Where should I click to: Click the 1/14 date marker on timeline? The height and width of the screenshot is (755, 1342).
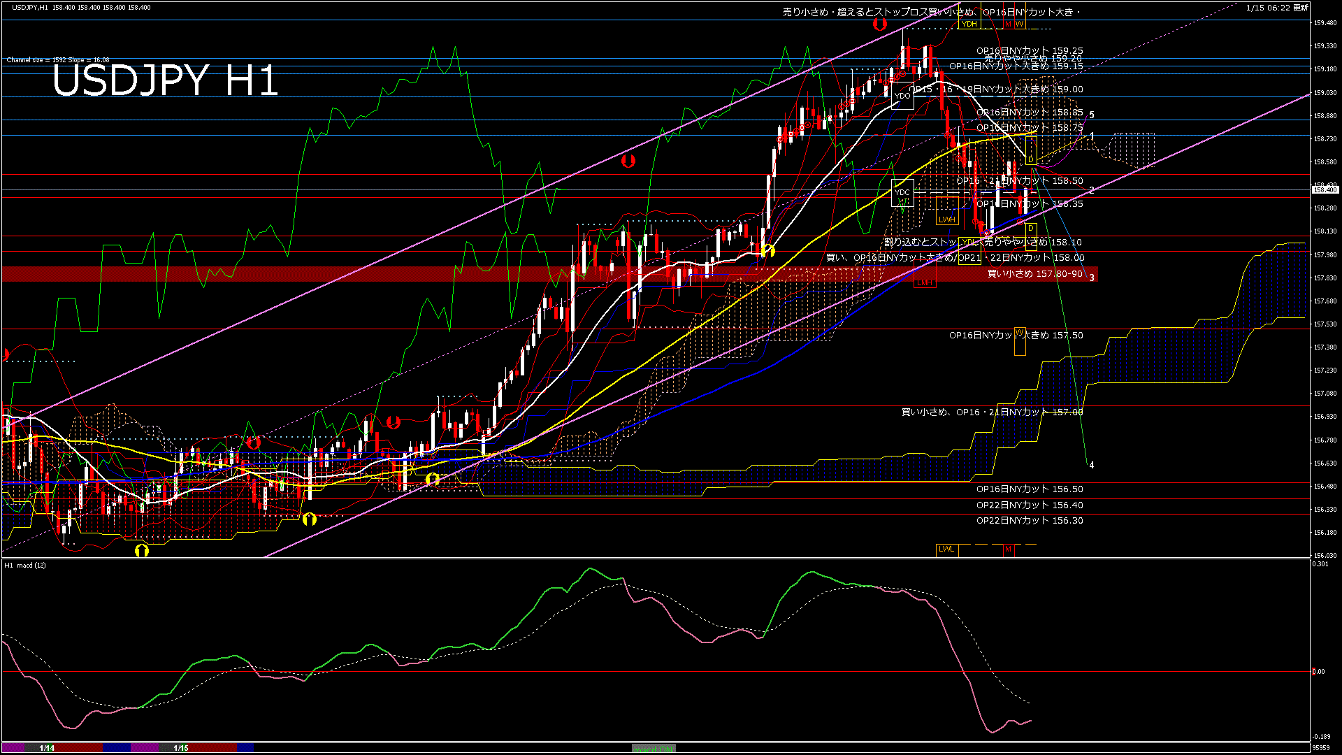click(47, 748)
